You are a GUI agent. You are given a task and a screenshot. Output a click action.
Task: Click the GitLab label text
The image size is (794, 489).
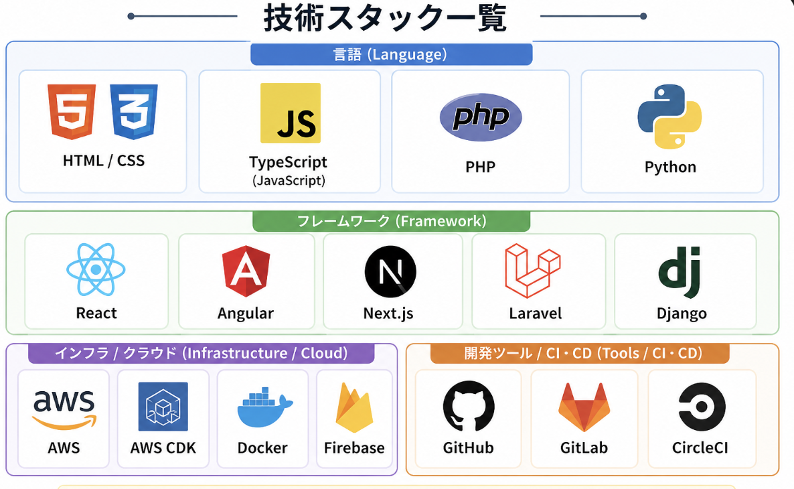click(584, 448)
